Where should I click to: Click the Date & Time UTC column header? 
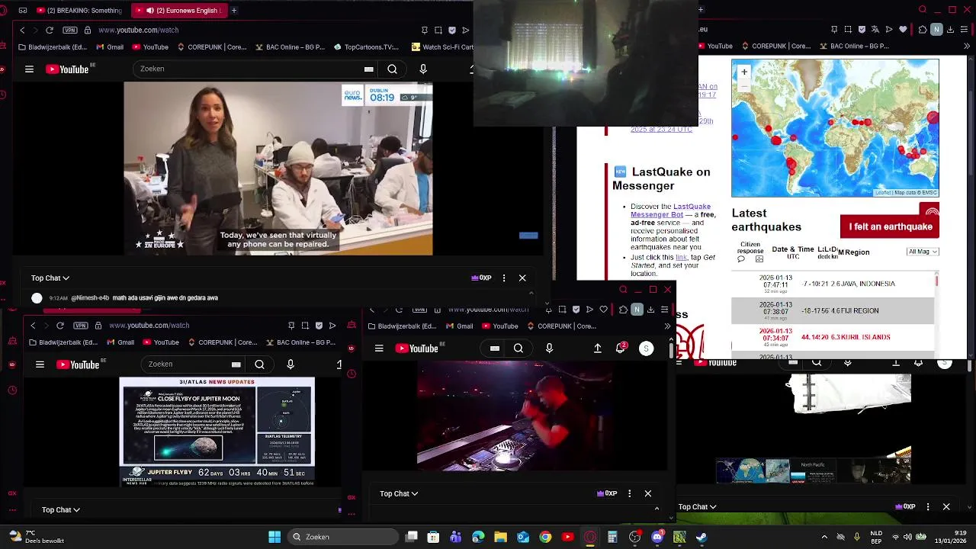(x=793, y=252)
